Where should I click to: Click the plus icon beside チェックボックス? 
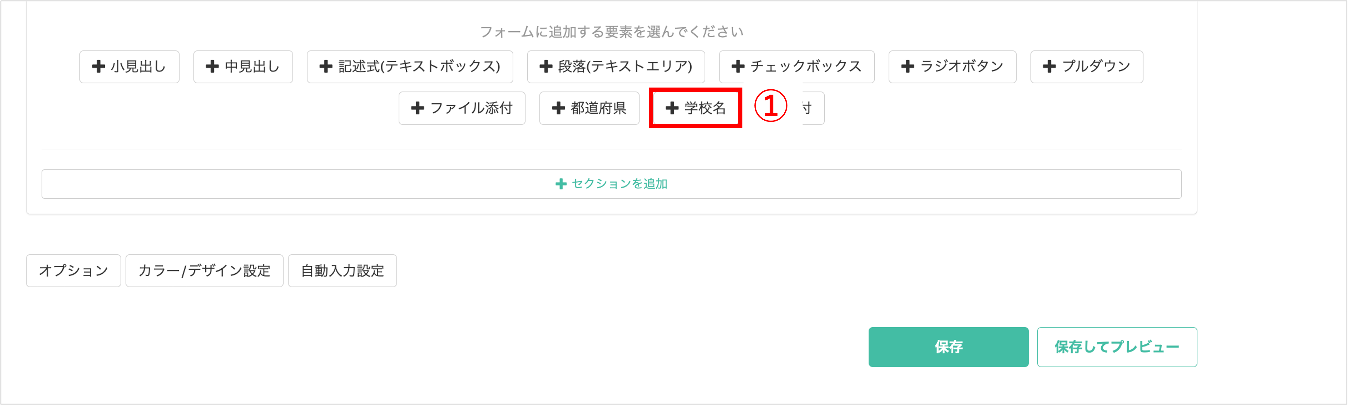click(x=738, y=67)
